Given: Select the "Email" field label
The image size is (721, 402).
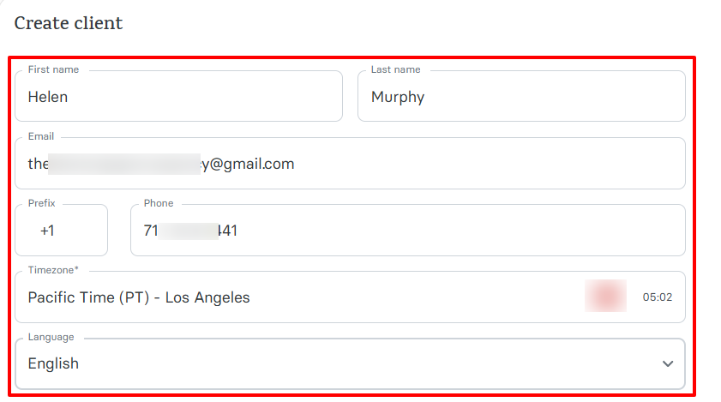Looking at the screenshot, I should 41,136.
